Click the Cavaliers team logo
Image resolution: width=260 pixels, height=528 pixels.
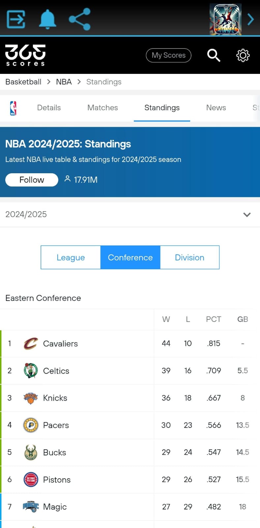pyautogui.click(x=31, y=344)
